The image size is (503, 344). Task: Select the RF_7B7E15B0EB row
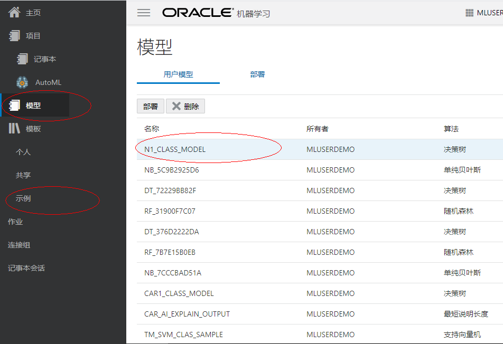pos(320,252)
